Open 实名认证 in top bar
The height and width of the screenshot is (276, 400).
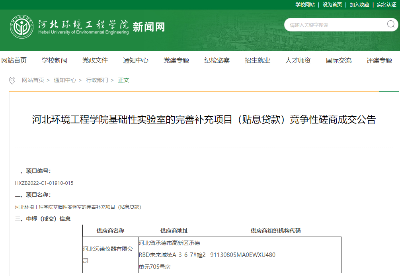coord(386,5)
